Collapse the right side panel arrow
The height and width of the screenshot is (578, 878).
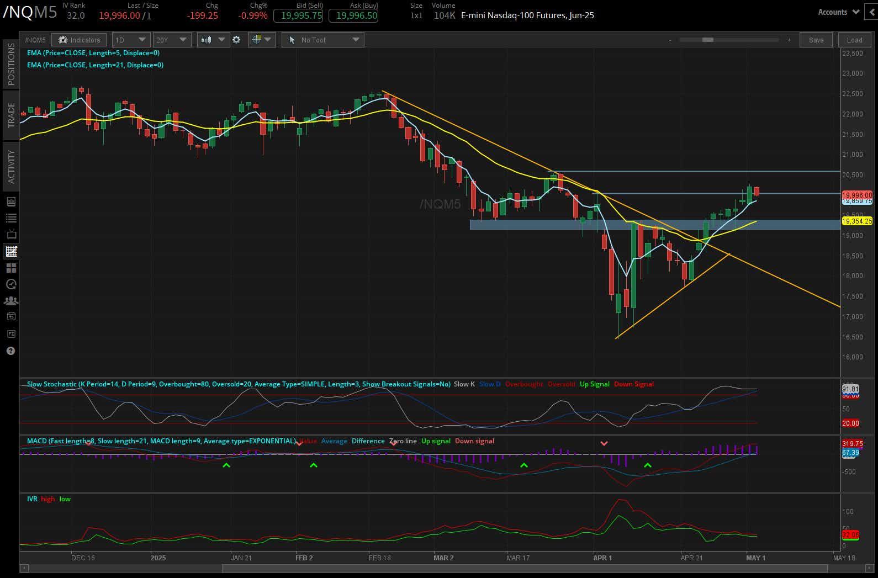872,12
